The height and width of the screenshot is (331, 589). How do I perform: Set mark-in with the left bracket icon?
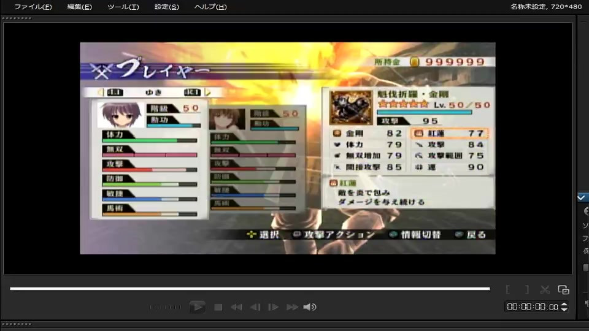pyautogui.click(x=508, y=290)
